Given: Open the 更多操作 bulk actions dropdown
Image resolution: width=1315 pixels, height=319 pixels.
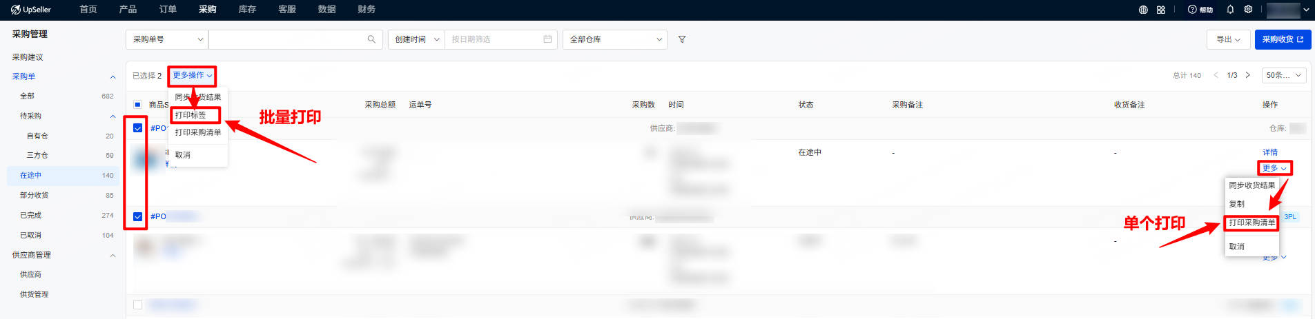Looking at the screenshot, I should point(192,75).
